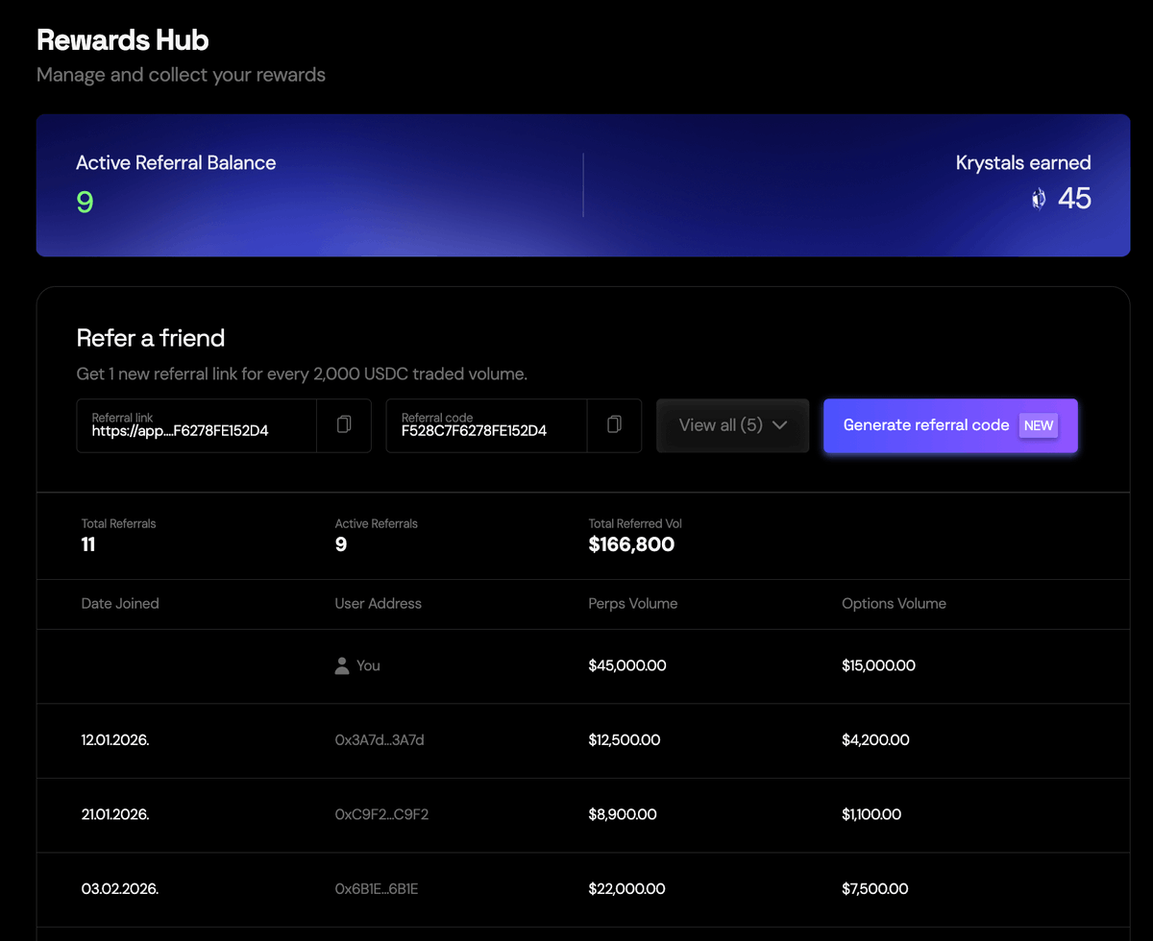Viewport: 1153px width, 941px height.
Task: Click the Perps Volume column header
Action: point(633,604)
